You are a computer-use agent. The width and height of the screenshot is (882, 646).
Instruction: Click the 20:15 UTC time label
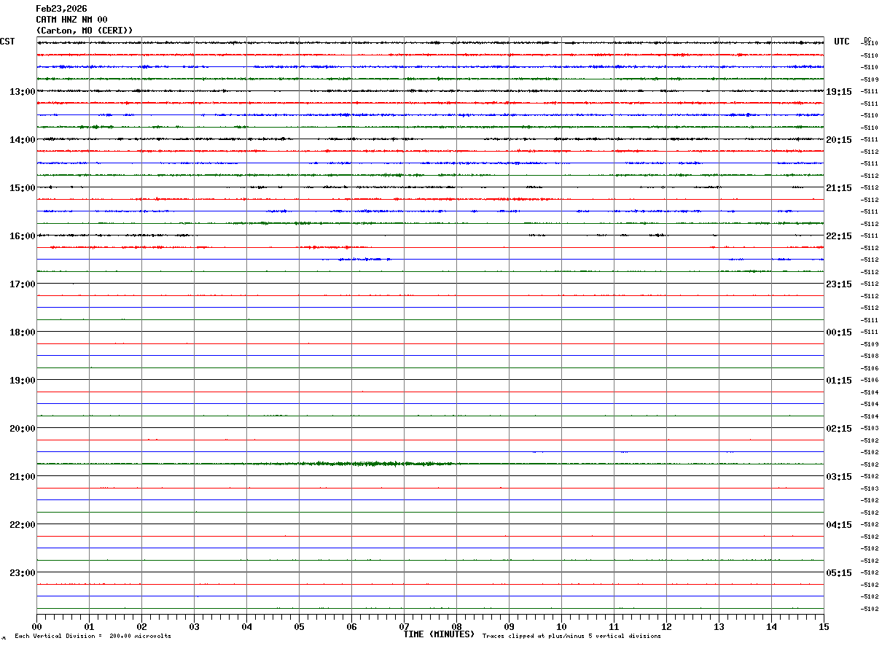tap(839, 140)
